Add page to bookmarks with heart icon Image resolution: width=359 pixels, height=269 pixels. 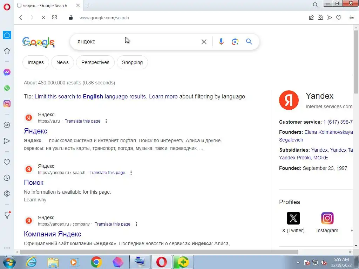tap(339, 18)
